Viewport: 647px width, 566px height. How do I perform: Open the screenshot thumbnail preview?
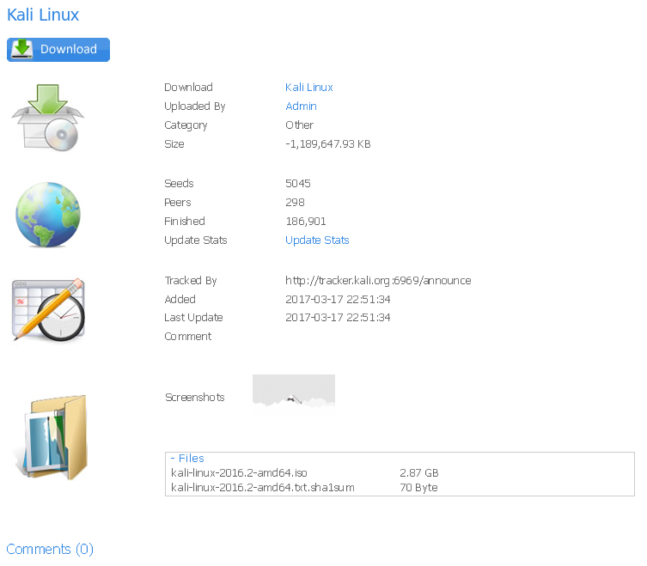pyautogui.click(x=294, y=398)
